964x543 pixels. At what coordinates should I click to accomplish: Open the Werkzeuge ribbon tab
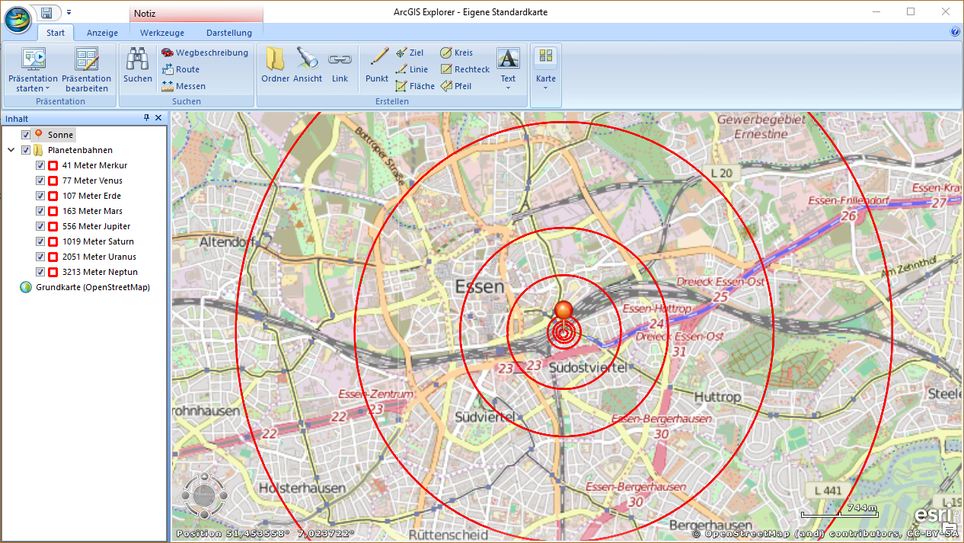(162, 33)
